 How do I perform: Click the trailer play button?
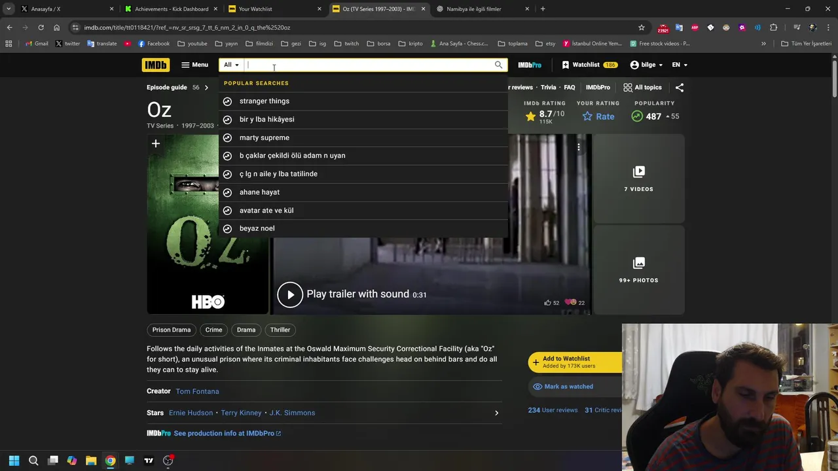[x=290, y=294]
